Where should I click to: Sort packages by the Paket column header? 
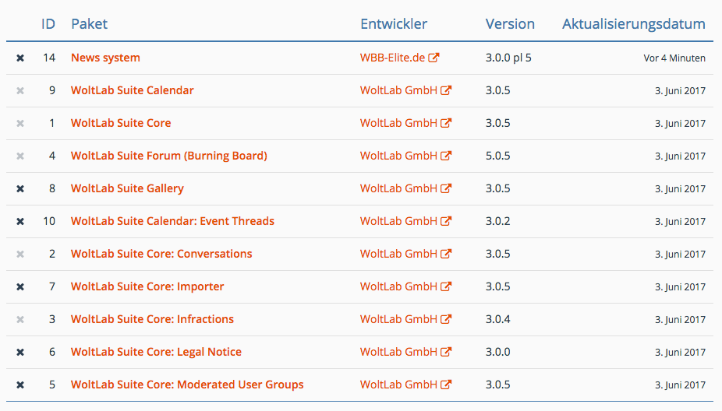pos(90,24)
